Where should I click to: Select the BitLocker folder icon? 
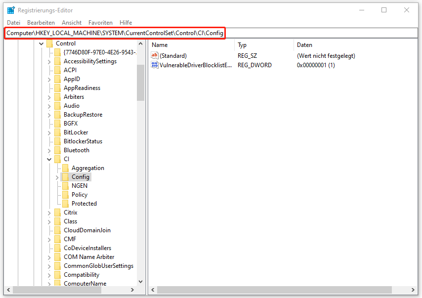(x=57, y=132)
